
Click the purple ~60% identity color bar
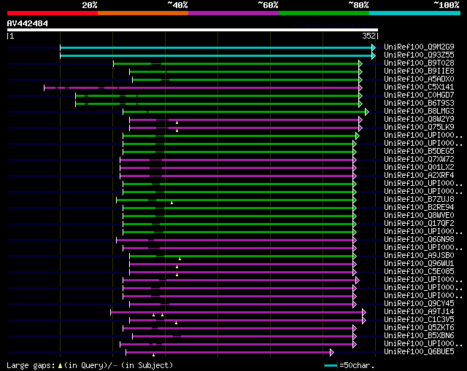point(233,13)
